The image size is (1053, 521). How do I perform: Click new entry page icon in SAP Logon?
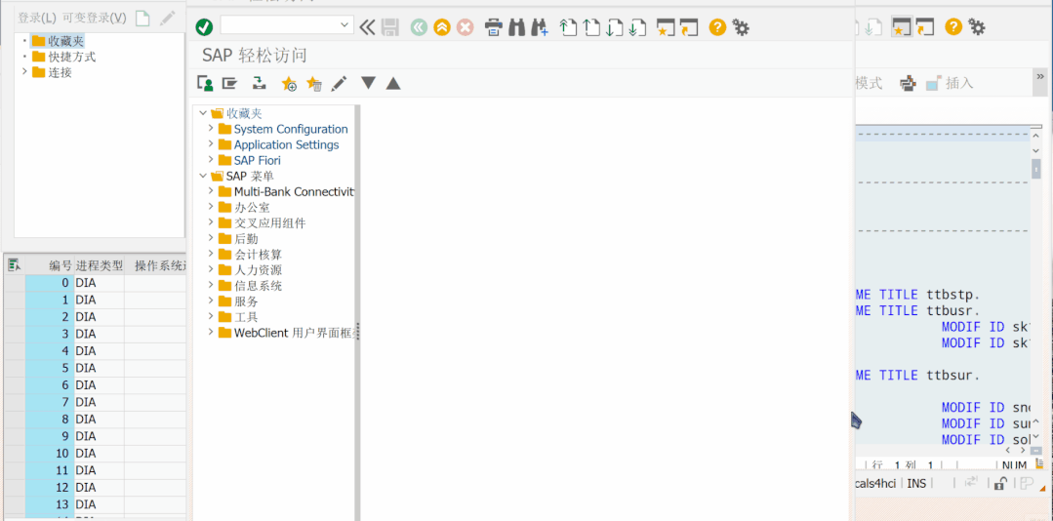[x=142, y=19]
